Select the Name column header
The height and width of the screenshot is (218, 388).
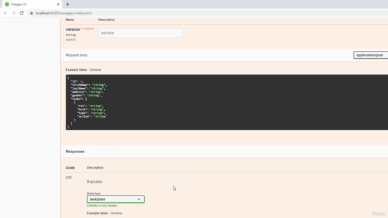click(x=70, y=19)
